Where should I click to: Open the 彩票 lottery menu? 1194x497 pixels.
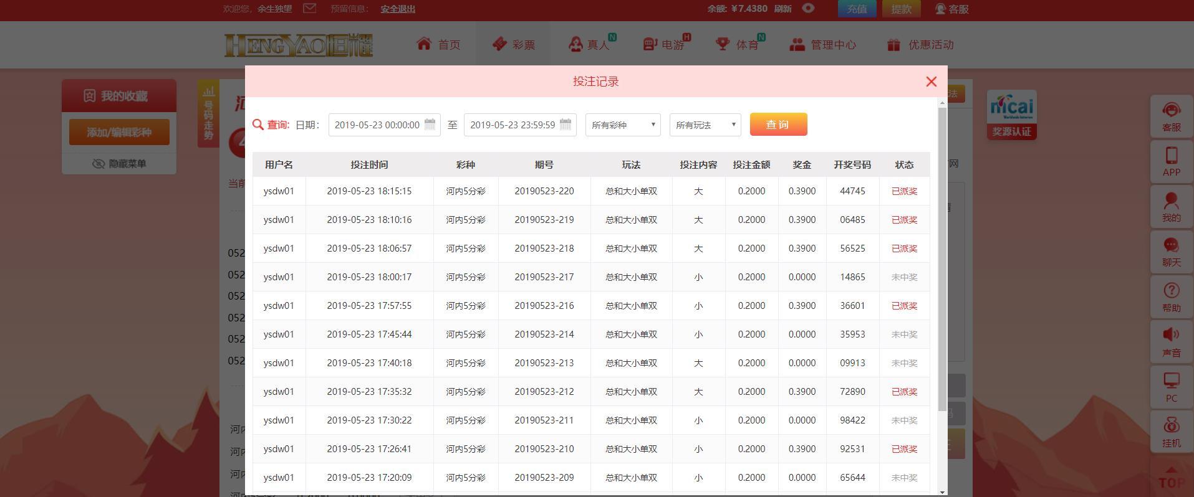513,44
